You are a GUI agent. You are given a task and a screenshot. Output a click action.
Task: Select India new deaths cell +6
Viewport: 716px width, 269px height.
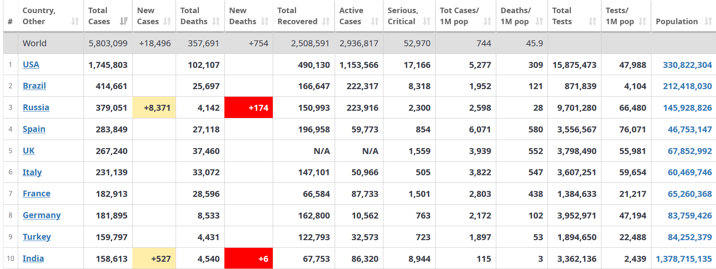coord(249,258)
